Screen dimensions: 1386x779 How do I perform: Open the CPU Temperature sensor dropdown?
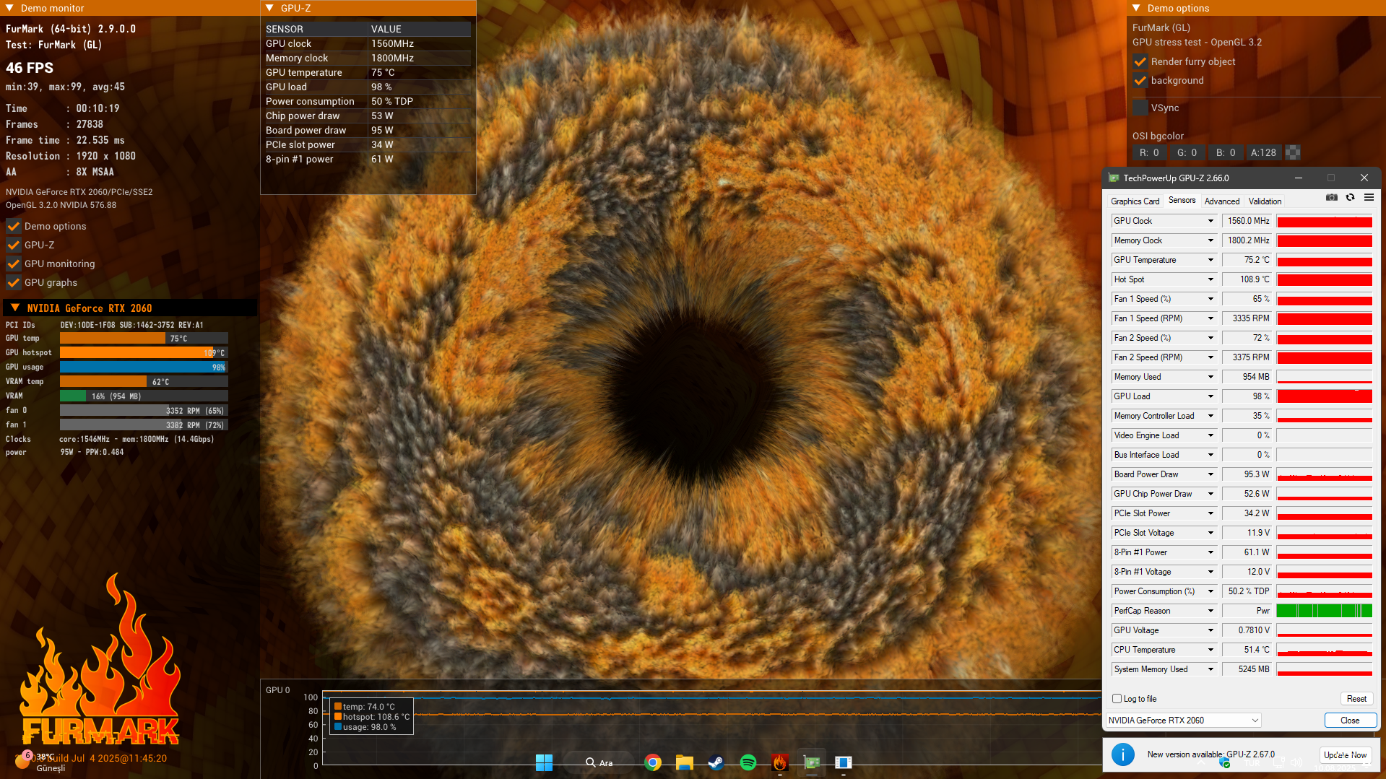pyautogui.click(x=1210, y=650)
